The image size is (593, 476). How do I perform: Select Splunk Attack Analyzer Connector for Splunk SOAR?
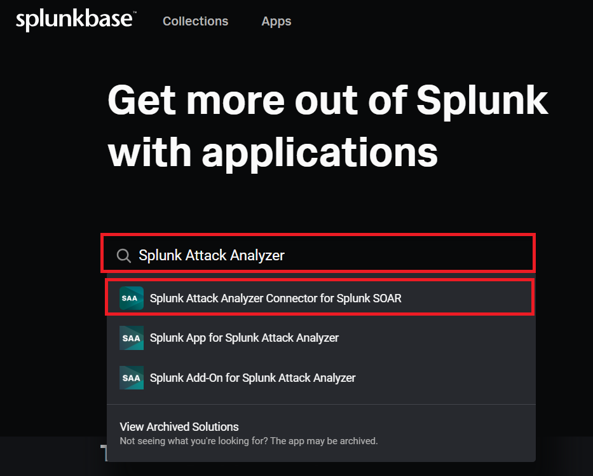275,298
